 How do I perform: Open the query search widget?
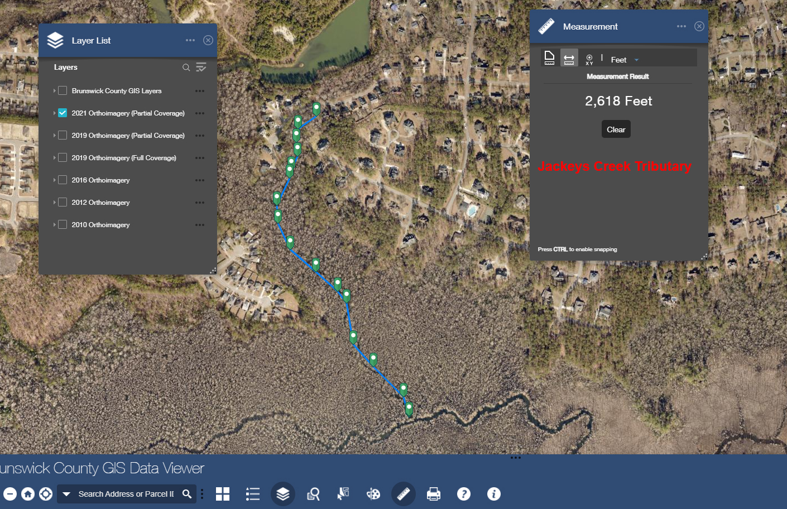coord(313,494)
